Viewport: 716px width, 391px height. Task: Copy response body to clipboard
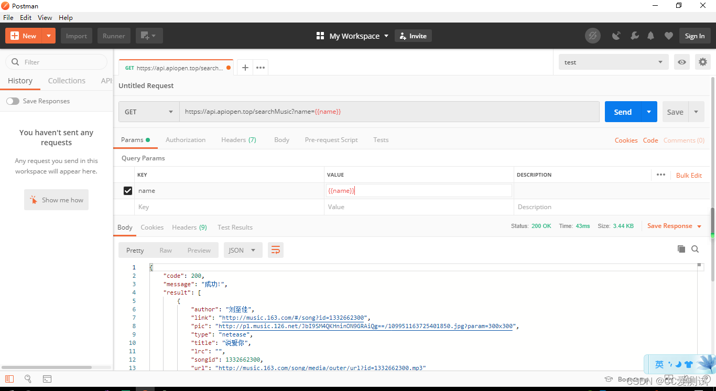coord(681,249)
